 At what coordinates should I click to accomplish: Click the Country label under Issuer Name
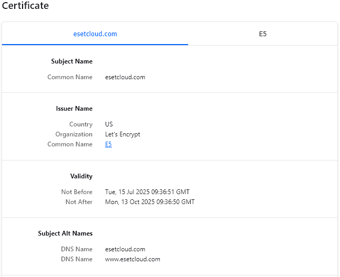81,124
